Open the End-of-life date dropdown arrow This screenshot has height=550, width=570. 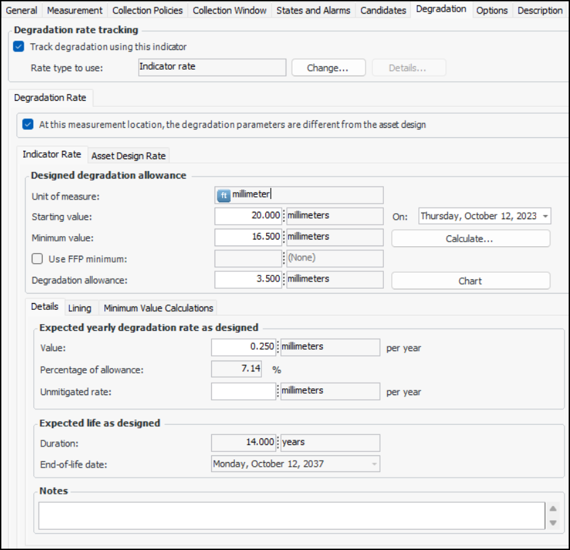tap(374, 464)
